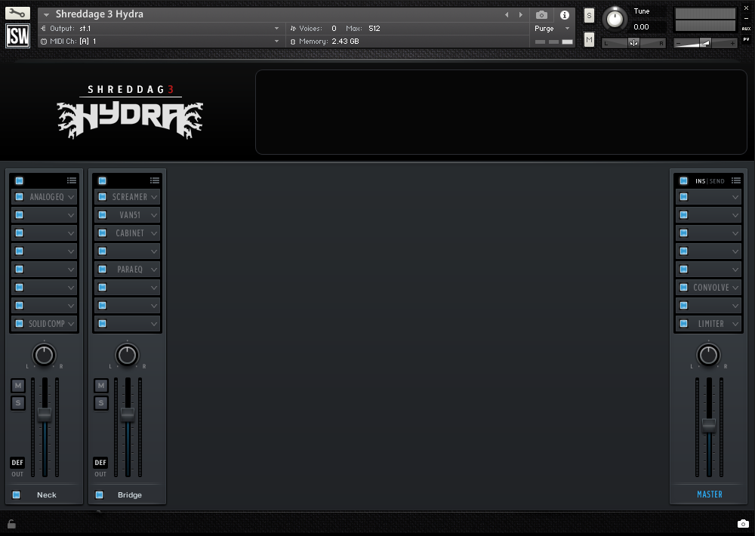This screenshot has height=536, width=755.
Task: Toggle all Master effects power
Action: tap(684, 180)
